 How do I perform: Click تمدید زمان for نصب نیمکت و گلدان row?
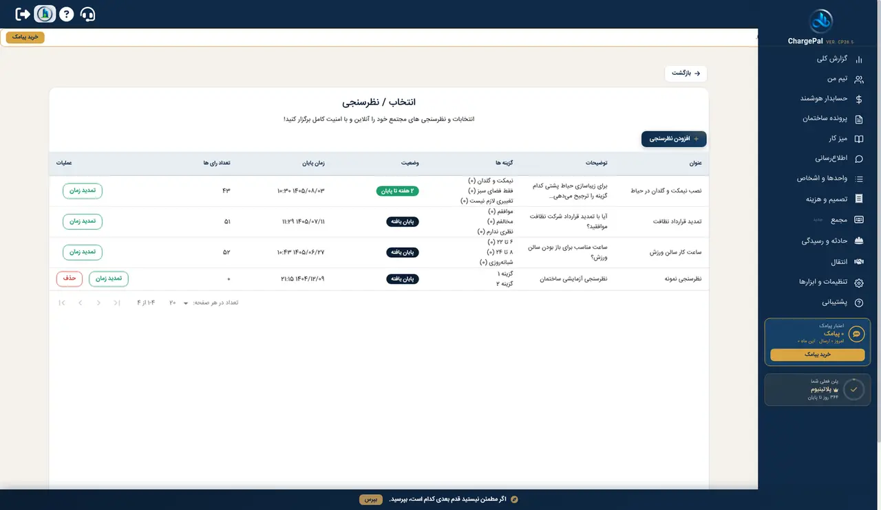coord(83,190)
